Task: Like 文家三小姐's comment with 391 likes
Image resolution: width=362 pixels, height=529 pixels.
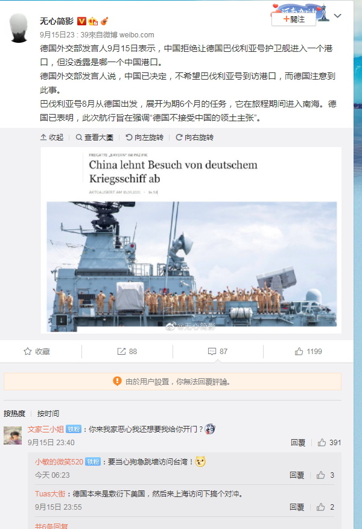Action: [x=329, y=443]
